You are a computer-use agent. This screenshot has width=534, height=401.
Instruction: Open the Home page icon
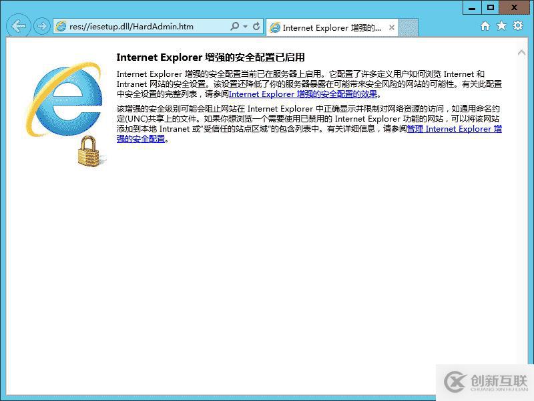click(485, 26)
